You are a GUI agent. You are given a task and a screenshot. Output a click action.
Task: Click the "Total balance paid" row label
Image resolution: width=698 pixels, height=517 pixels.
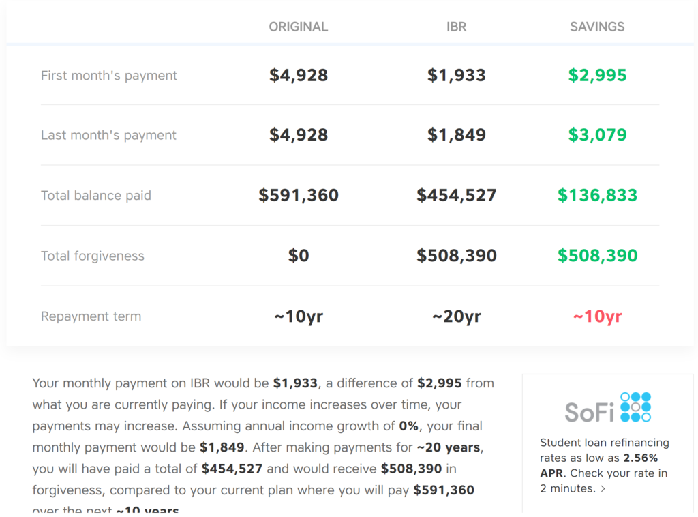tap(96, 196)
